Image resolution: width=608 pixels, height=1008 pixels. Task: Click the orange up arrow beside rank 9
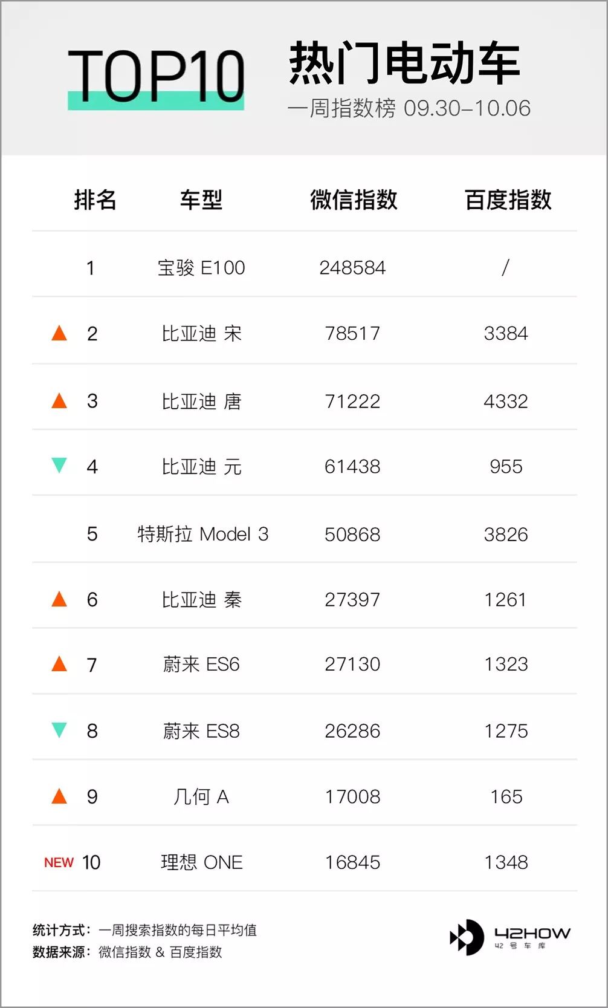coord(59,796)
